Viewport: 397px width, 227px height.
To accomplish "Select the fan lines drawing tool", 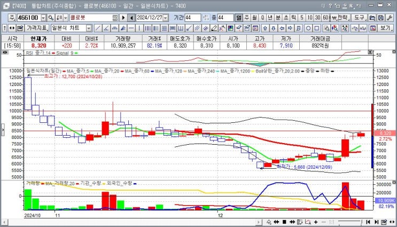I will click(123, 28).
